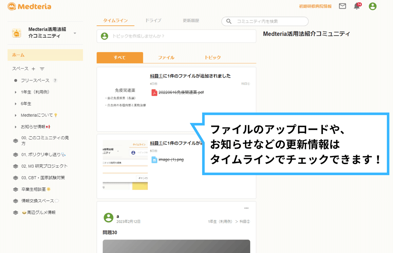Switch to the 更新履歴 tab

191,21
